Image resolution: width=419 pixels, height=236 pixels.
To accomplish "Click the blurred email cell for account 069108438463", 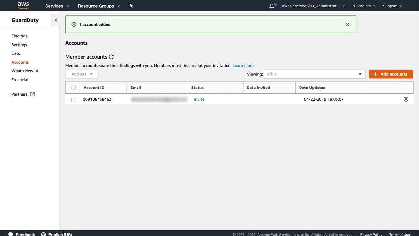I will (x=159, y=99).
